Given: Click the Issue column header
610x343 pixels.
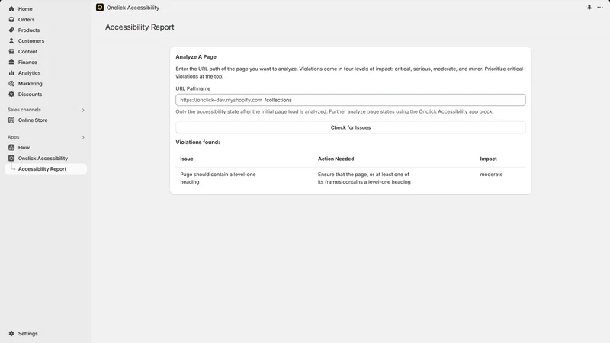Looking at the screenshot, I should [187, 159].
